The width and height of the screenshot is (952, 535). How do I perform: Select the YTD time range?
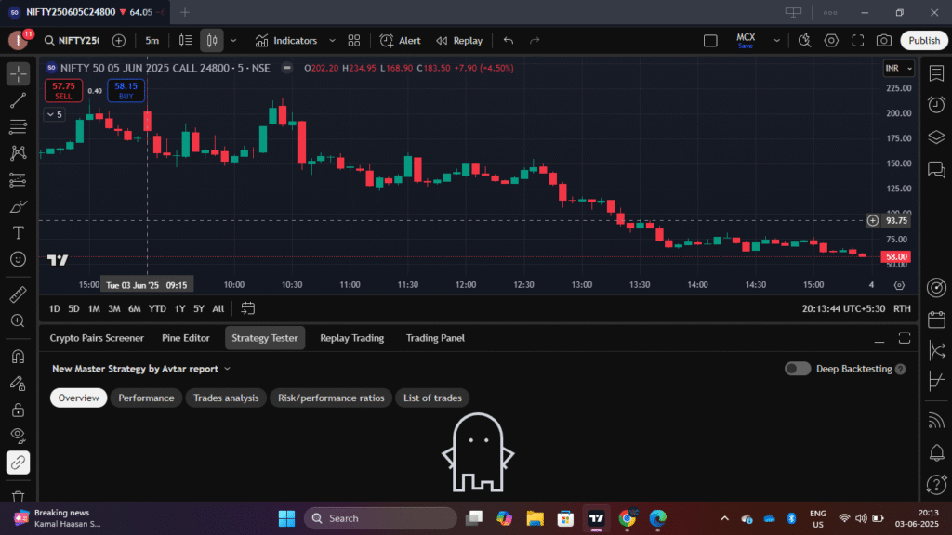157,308
